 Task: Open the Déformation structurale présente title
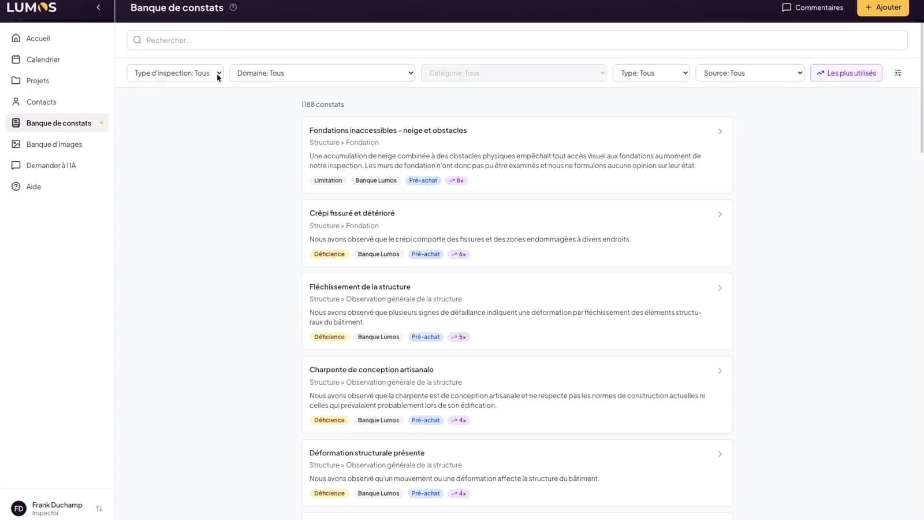coord(367,453)
